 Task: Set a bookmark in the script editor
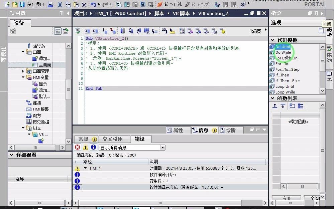(123, 31)
